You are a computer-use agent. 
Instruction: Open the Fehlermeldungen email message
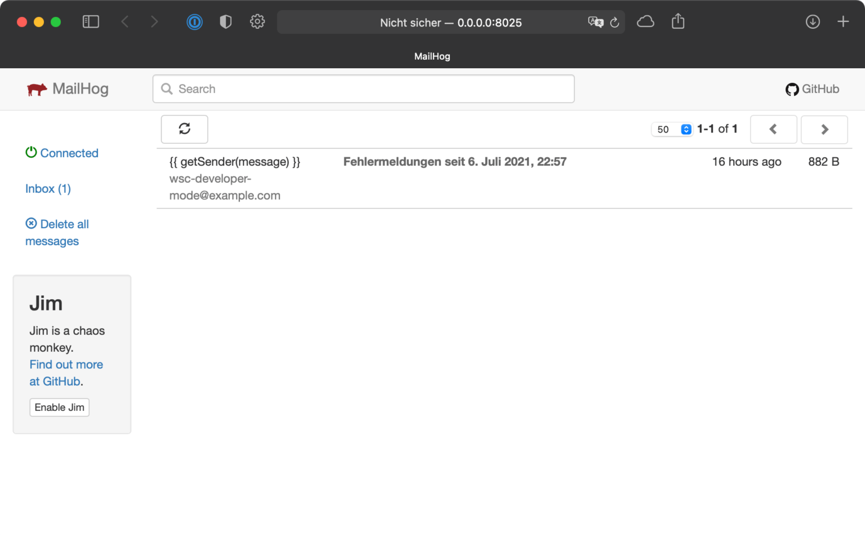click(x=454, y=162)
